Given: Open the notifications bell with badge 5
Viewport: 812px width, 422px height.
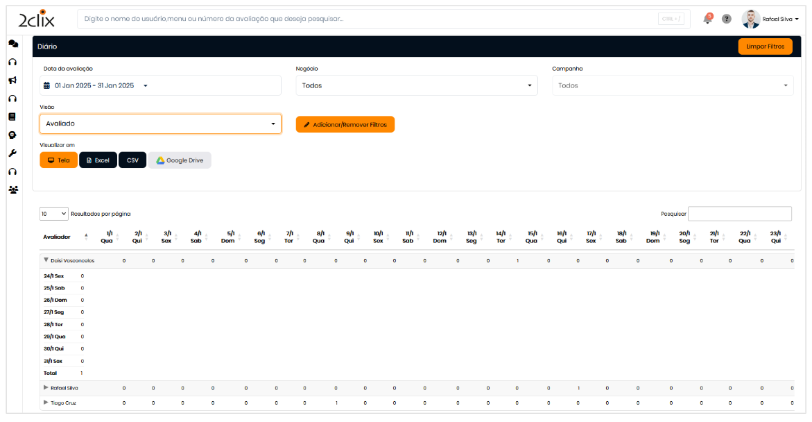Looking at the screenshot, I should (x=707, y=19).
